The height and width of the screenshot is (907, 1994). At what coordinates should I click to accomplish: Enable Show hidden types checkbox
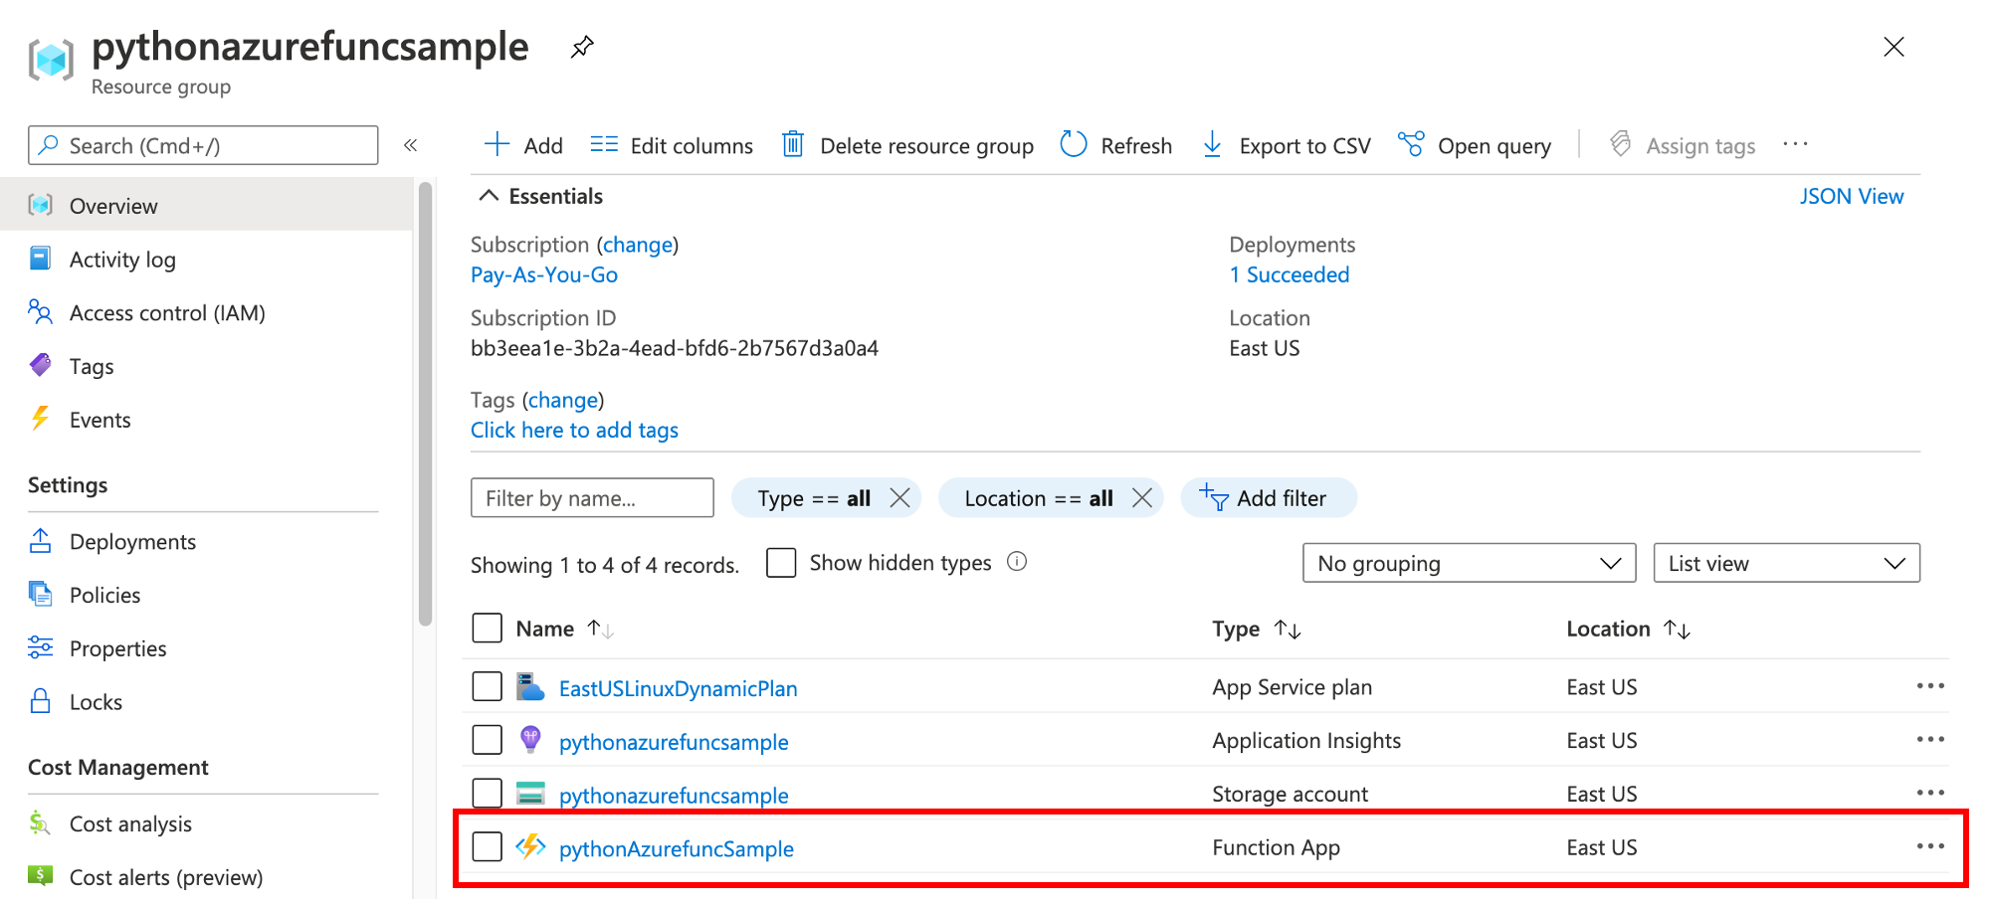point(781,563)
